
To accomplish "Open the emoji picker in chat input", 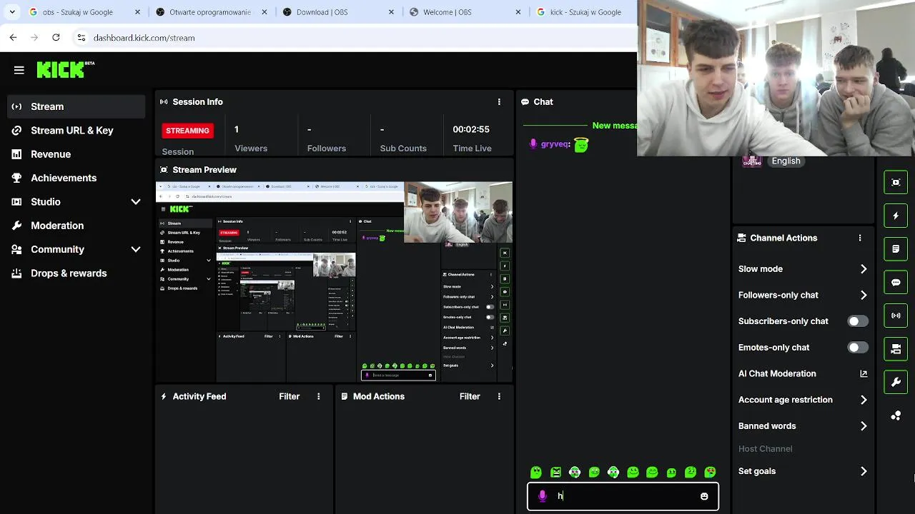I will [x=704, y=496].
